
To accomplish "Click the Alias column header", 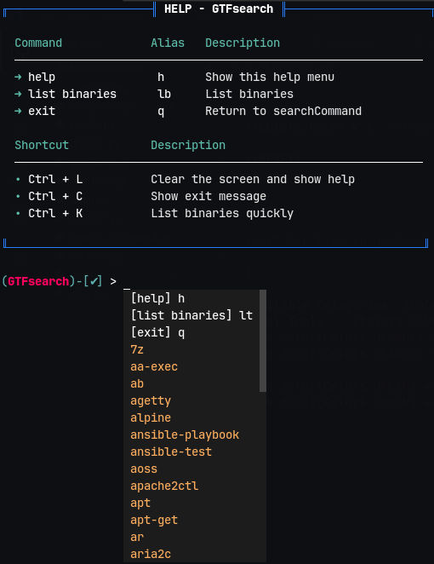I will pos(168,43).
